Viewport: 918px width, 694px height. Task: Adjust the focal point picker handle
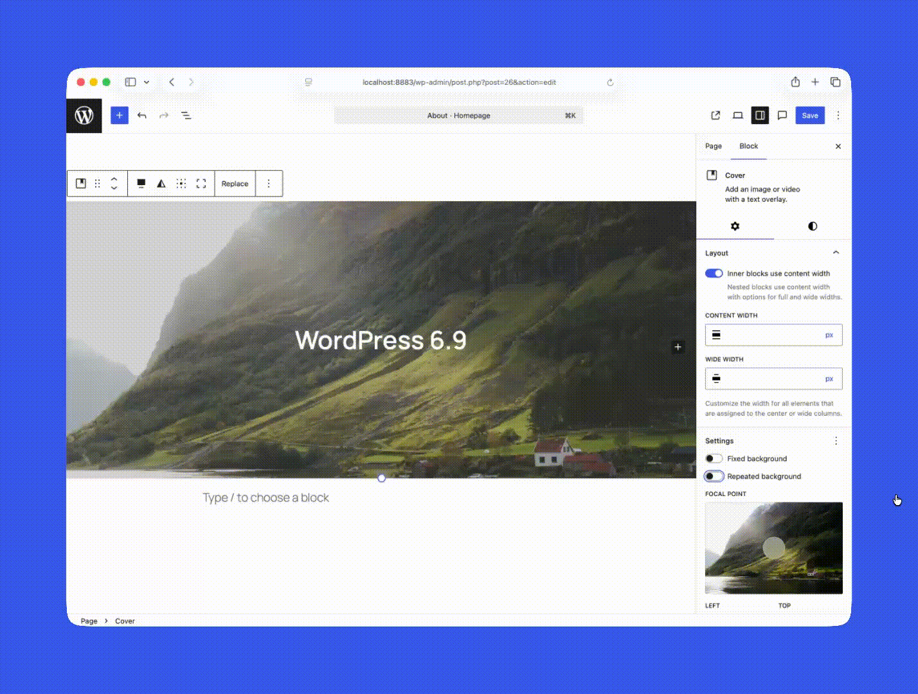coord(774,547)
